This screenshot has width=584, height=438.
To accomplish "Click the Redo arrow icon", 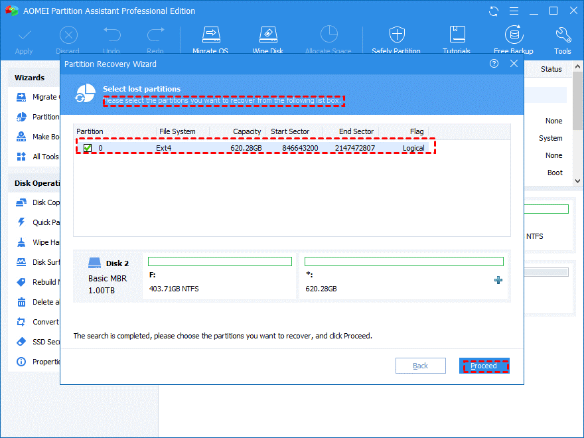I will pos(156,35).
